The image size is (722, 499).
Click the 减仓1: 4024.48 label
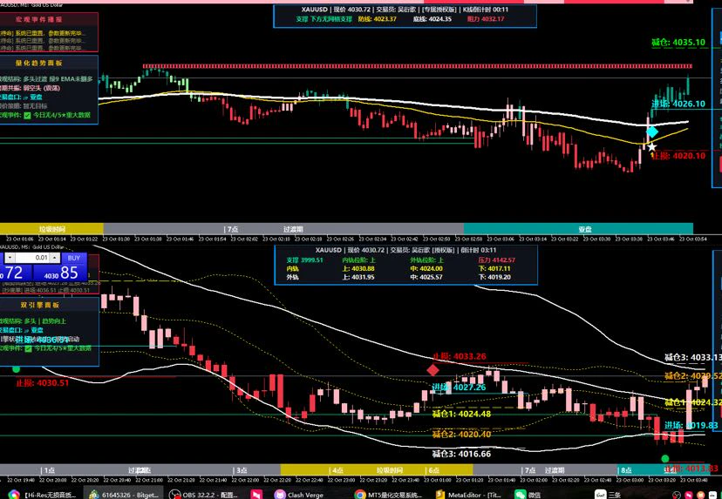461,414
